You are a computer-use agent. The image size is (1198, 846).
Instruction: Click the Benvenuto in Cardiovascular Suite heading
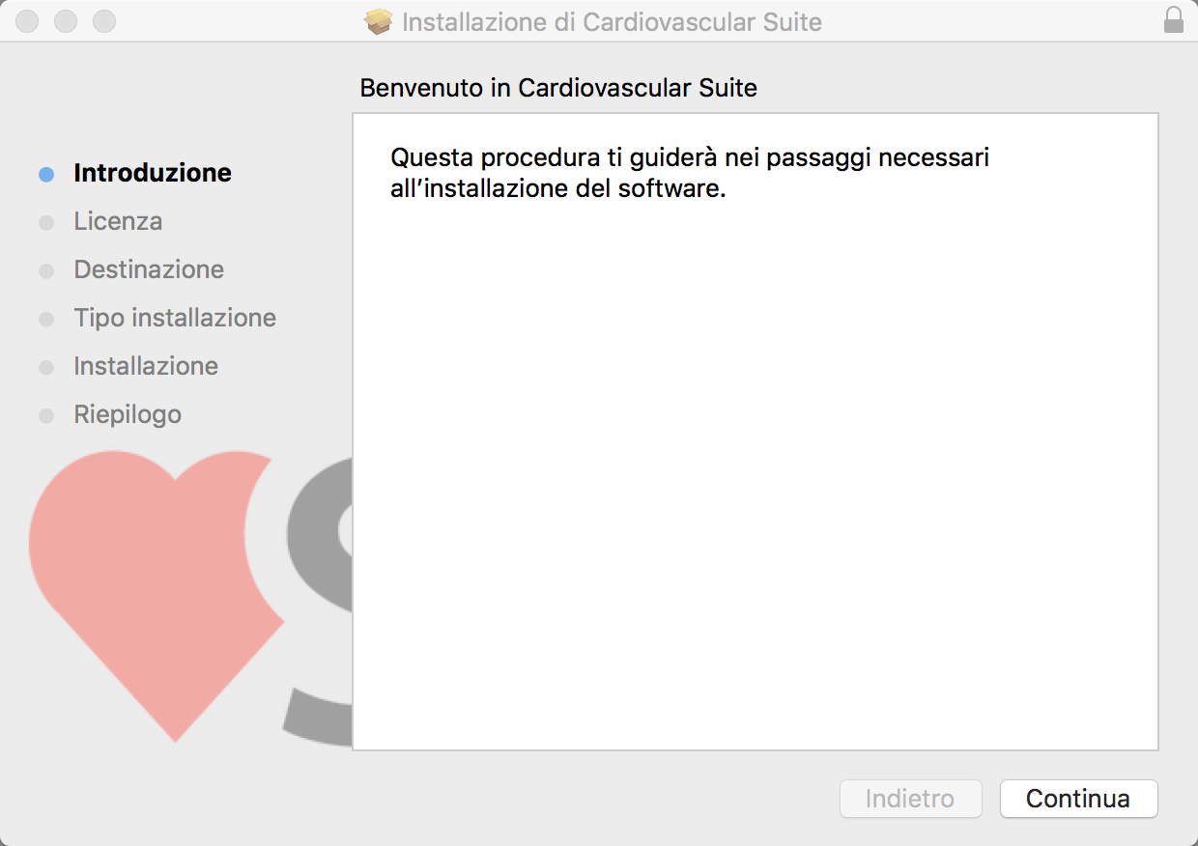click(558, 88)
